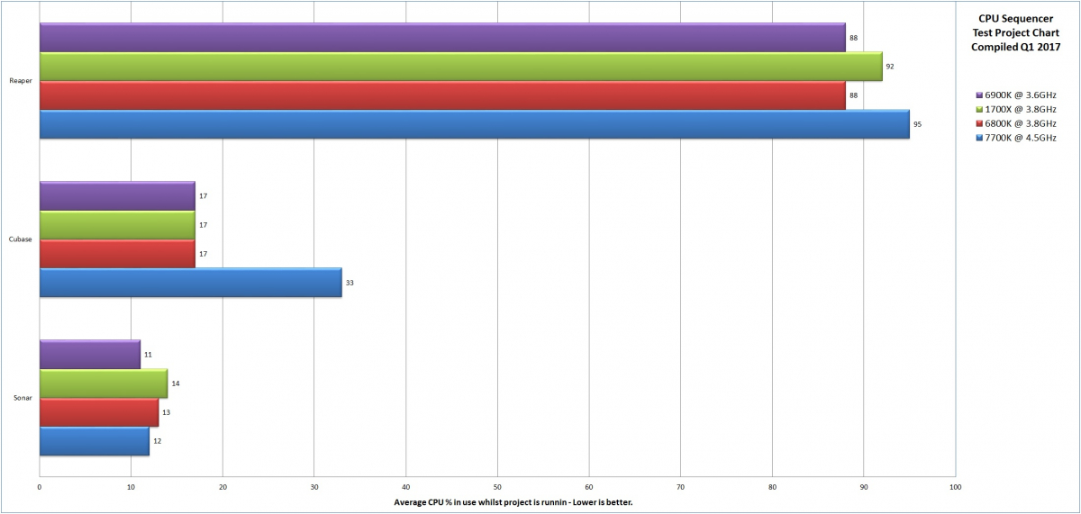Click the 'Cubase' category axis label
1081x514 pixels.
click(21, 239)
